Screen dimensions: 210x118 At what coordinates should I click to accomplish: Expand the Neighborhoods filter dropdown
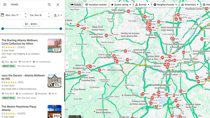[x=165, y=5]
